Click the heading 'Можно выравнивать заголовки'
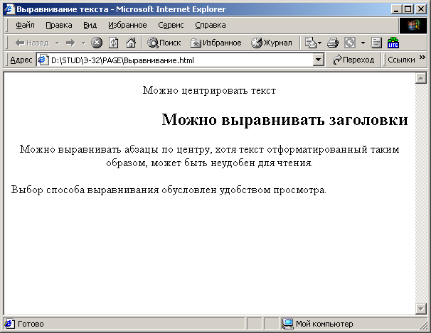The image size is (431, 333). pos(284,119)
